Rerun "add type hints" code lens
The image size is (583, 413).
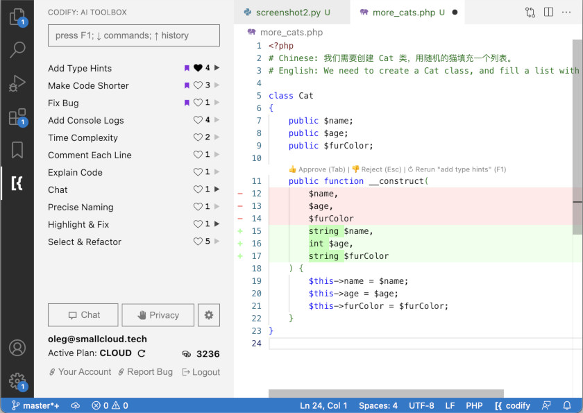(x=457, y=169)
